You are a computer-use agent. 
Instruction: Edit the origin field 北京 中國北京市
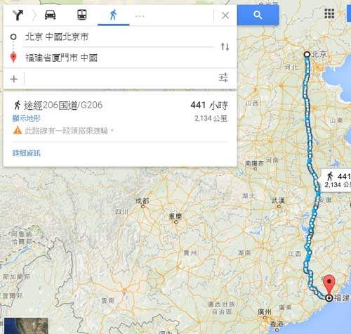pyautogui.click(x=118, y=37)
